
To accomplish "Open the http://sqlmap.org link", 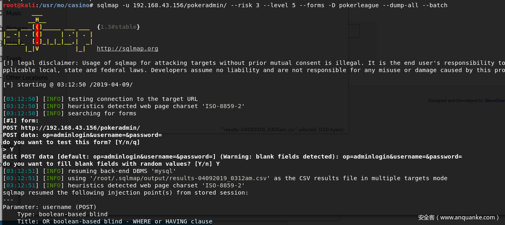I will pos(127,49).
